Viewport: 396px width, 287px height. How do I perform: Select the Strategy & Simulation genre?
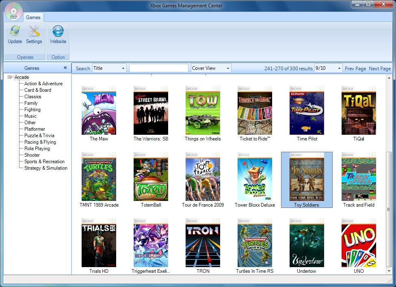point(46,168)
